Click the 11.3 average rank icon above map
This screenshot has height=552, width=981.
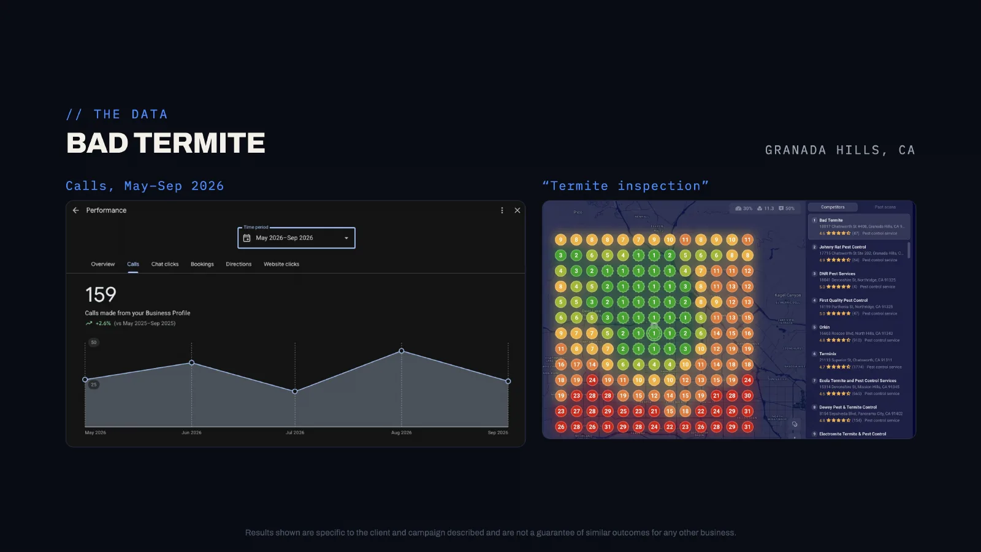pos(760,209)
